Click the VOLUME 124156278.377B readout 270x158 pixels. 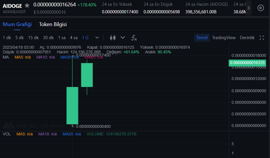[x=111, y=134]
